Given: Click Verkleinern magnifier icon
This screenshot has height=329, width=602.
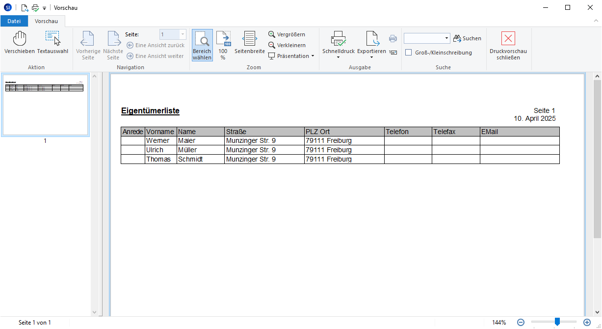Looking at the screenshot, I should 272,45.
